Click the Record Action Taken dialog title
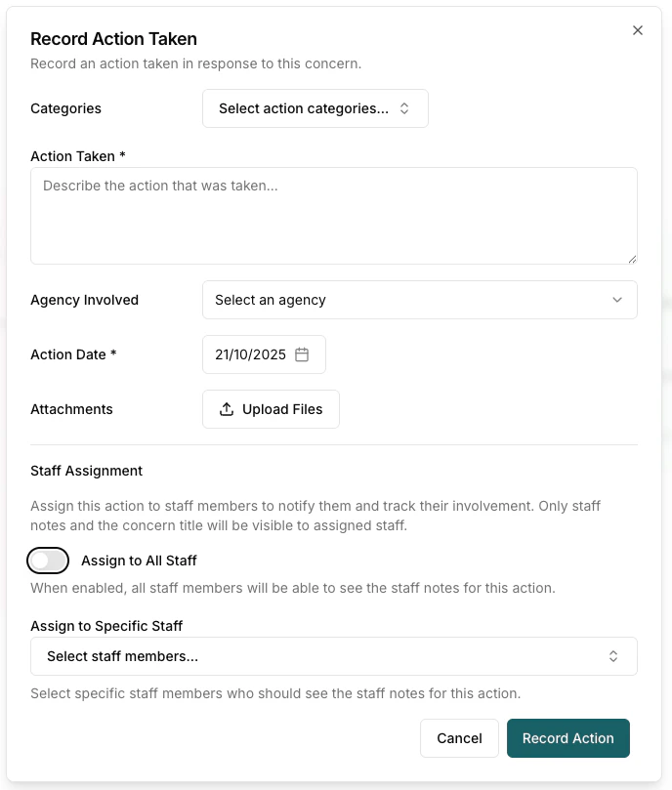Viewport: 672px width, 790px height. (113, 39)
